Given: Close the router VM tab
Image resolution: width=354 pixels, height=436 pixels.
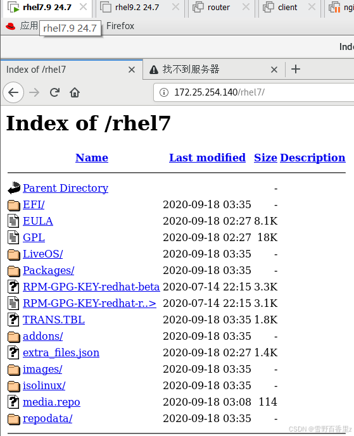Looking at the screenshot, I should [x=246, y=7].
